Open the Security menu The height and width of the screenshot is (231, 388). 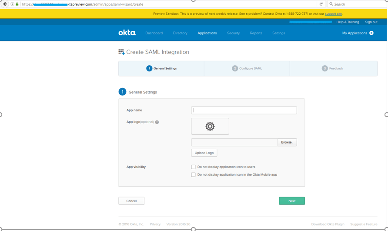[233, 33]
